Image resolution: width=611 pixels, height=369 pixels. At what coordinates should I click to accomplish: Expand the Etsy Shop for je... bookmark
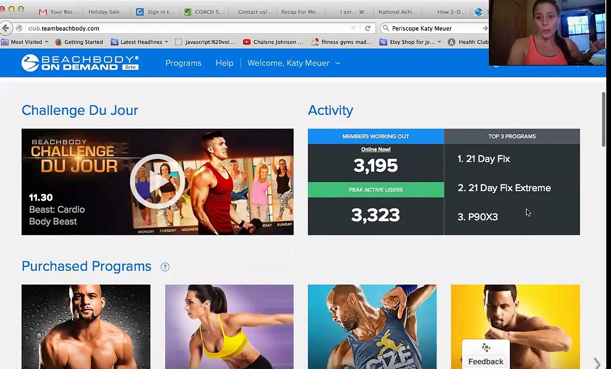pyautogui.click(x=411, y=42)
